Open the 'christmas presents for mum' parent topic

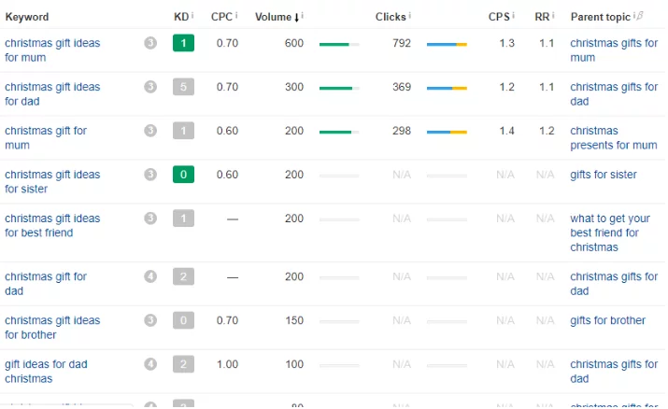pyautogui.click(x=613, y=138)
